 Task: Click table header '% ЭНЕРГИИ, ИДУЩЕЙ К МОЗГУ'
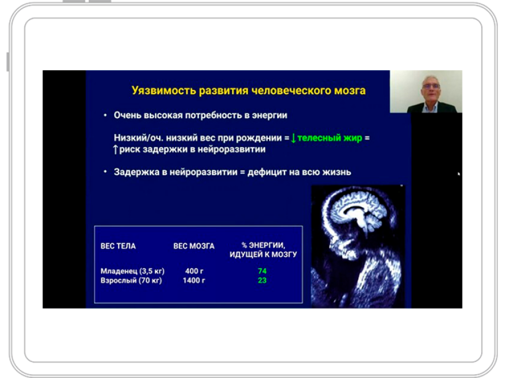[x=263, y=250]
